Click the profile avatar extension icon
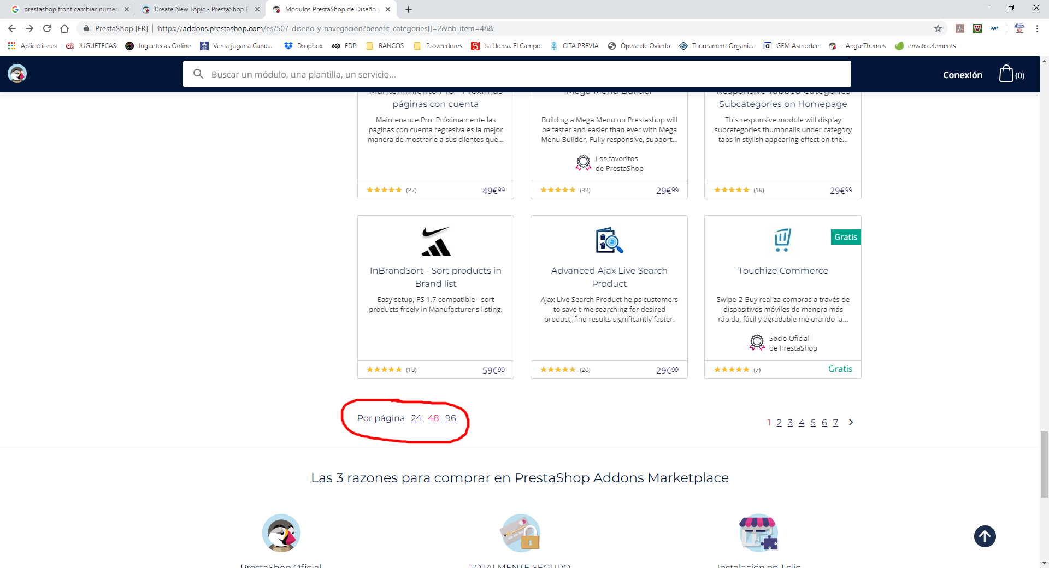Image resolution: width=1049 pixels, height=568 pixels. [1019, 28]
